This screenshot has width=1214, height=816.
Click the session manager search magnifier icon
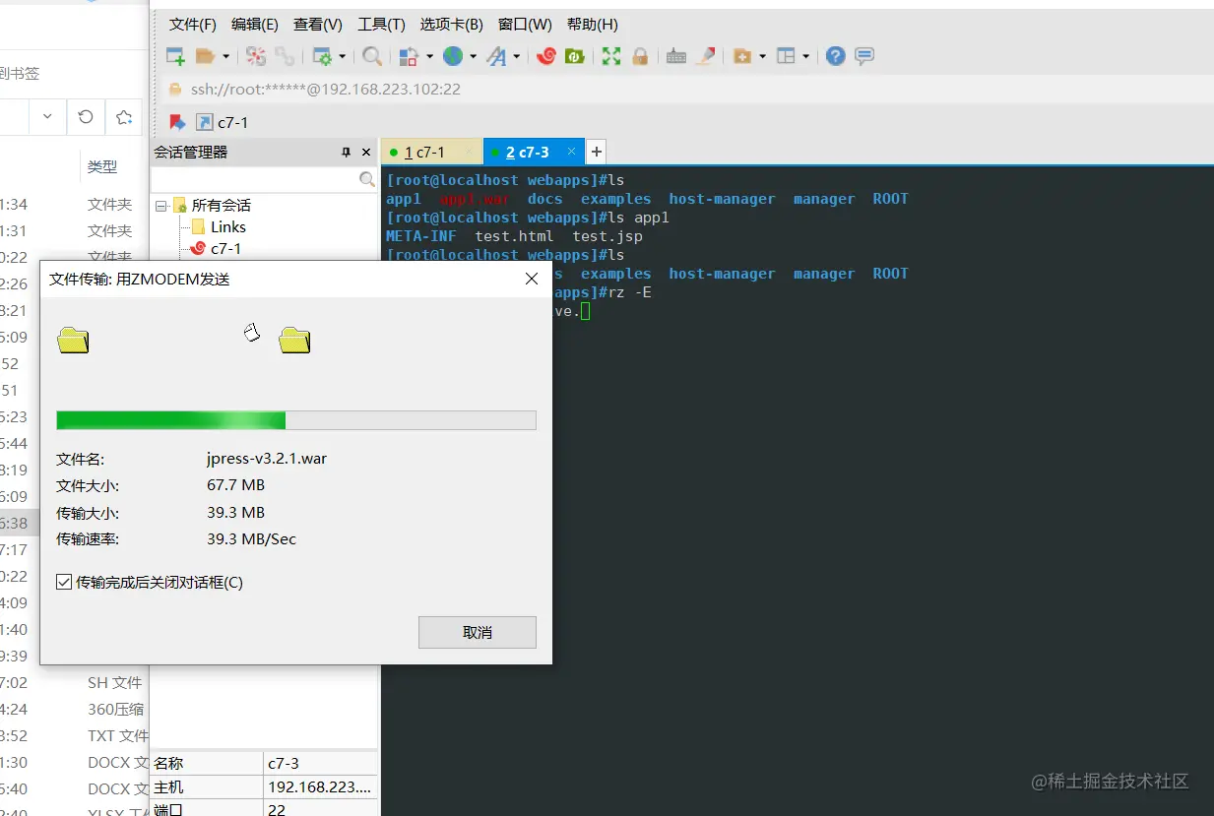tap(367, 179)
